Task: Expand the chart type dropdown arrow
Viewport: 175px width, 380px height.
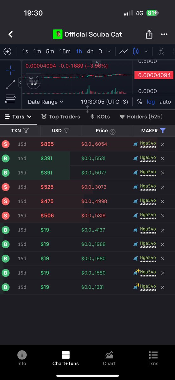Action: (146, 51)
